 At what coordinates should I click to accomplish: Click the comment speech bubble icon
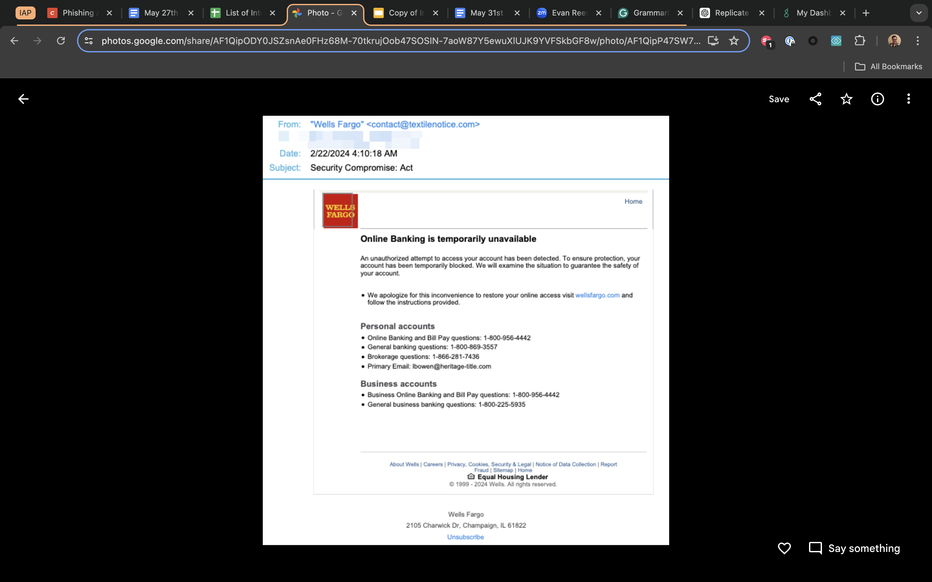pyautogui.click(x=815, y=548)
